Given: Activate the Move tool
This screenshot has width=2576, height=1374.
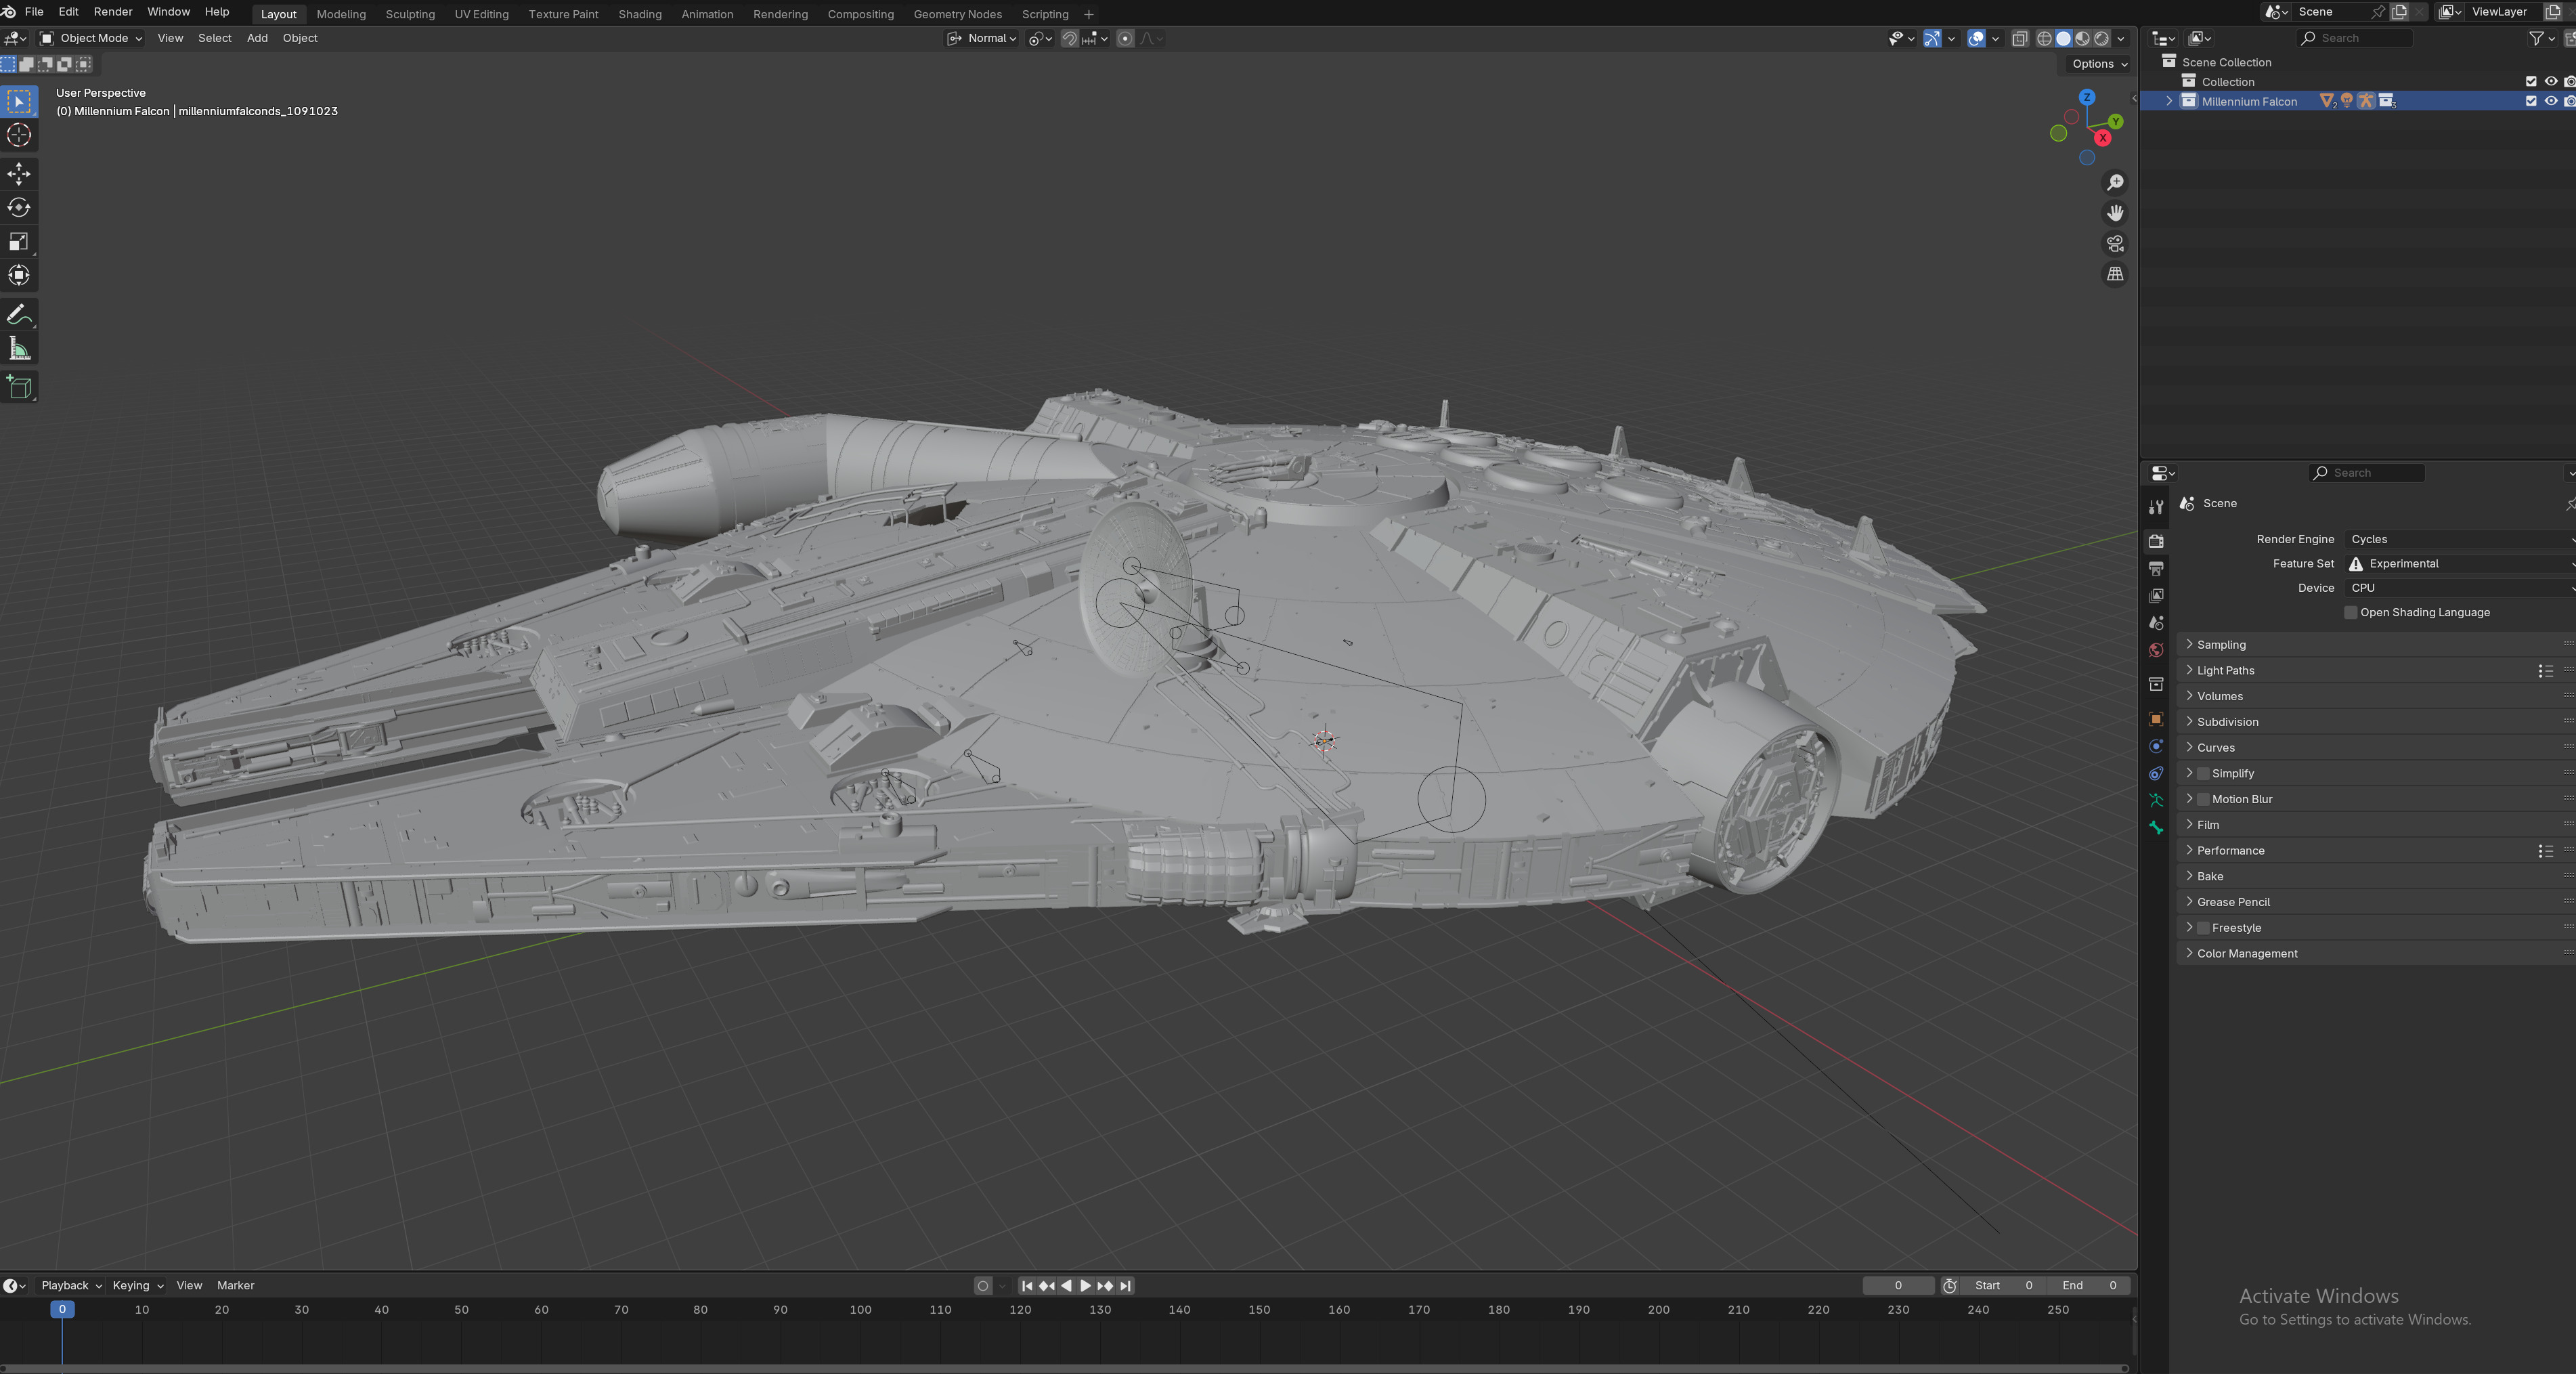Looking at the screenshot, I should [19, 174].
